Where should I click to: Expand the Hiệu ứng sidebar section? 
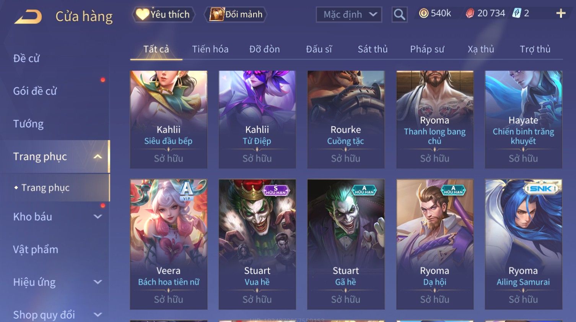(x=98, y=282)
